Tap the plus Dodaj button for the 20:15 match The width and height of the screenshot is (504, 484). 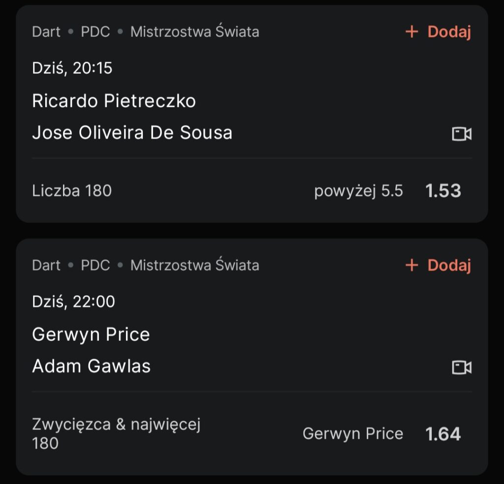pyautogui.click(x=438, y=32)
